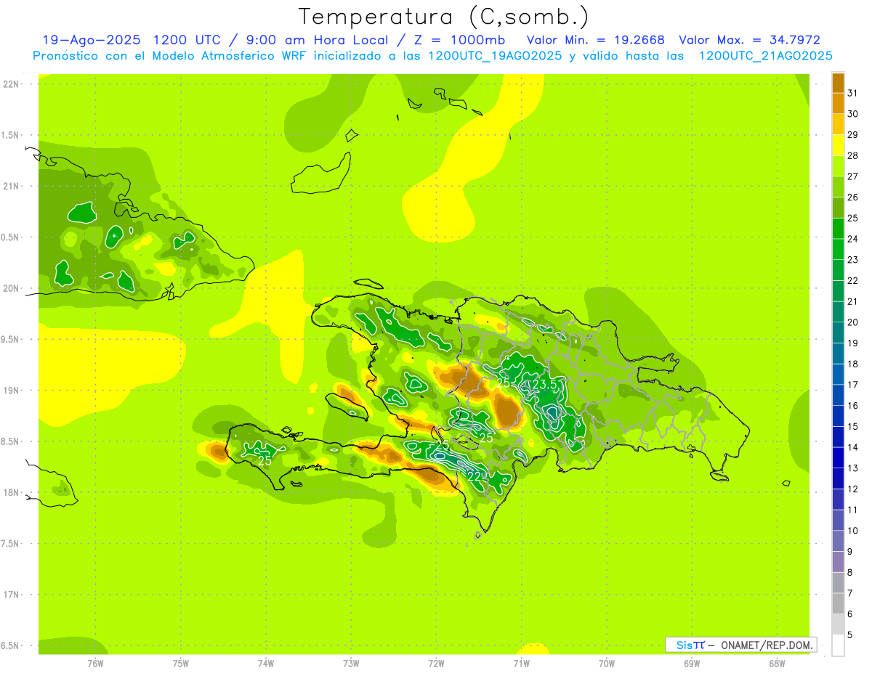
Task: Click the "71W" longitude axis label
Action: coord(521,664)
